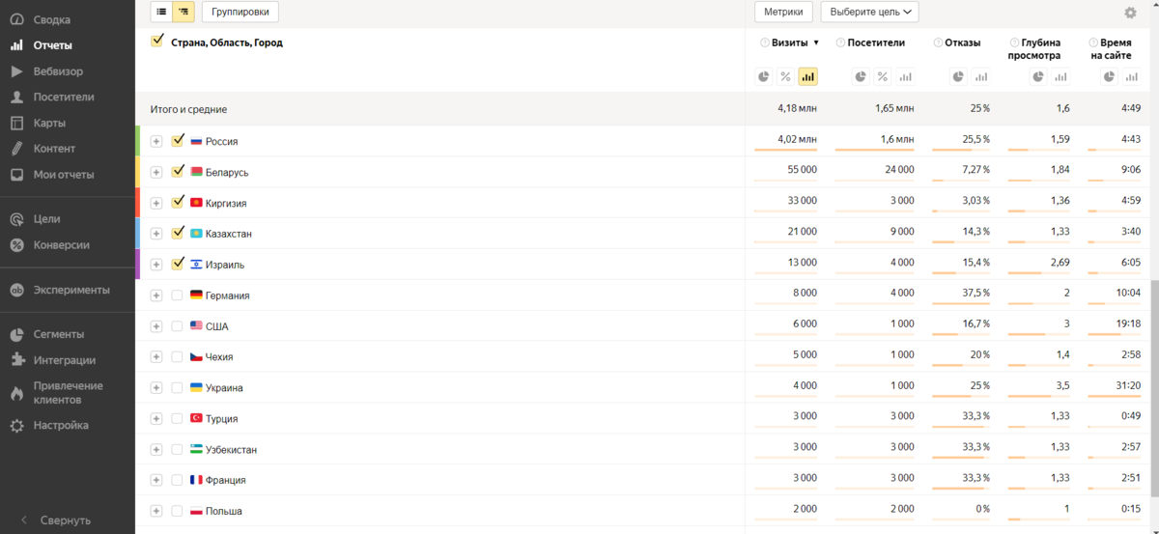
Task: Collapse sidebar with Свернуть
Action: (x=56, y=520)
